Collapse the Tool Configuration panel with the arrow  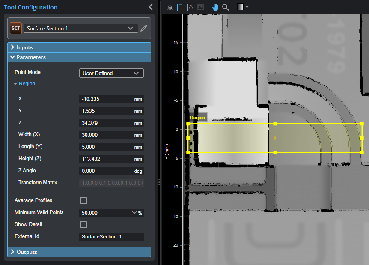[x=150, y=7]
